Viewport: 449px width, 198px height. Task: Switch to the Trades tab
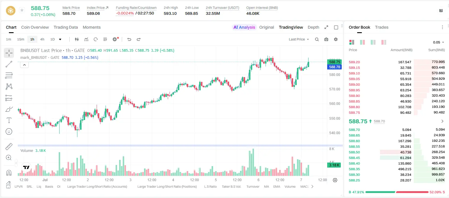pos(381,27)
